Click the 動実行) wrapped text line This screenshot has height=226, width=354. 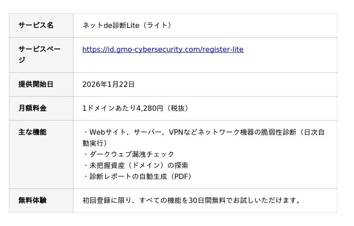pos(95,143)
